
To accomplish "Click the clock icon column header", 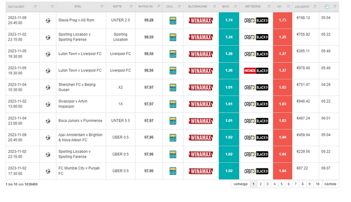I will [x=327, y=7].
